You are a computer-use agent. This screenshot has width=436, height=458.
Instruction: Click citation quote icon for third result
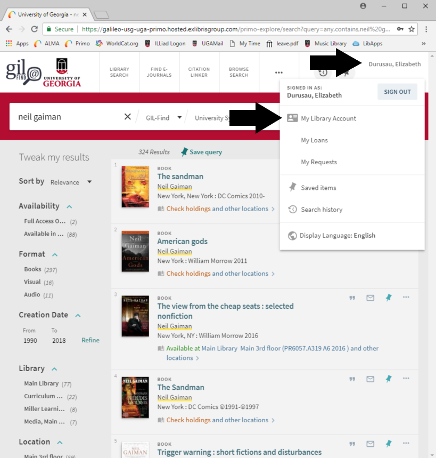[x=352, y=298]
